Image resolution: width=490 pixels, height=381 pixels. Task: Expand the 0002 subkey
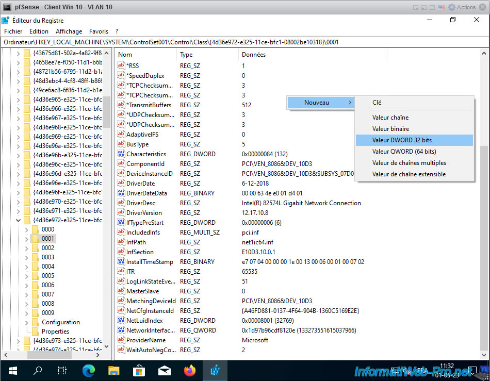point(26,248)
